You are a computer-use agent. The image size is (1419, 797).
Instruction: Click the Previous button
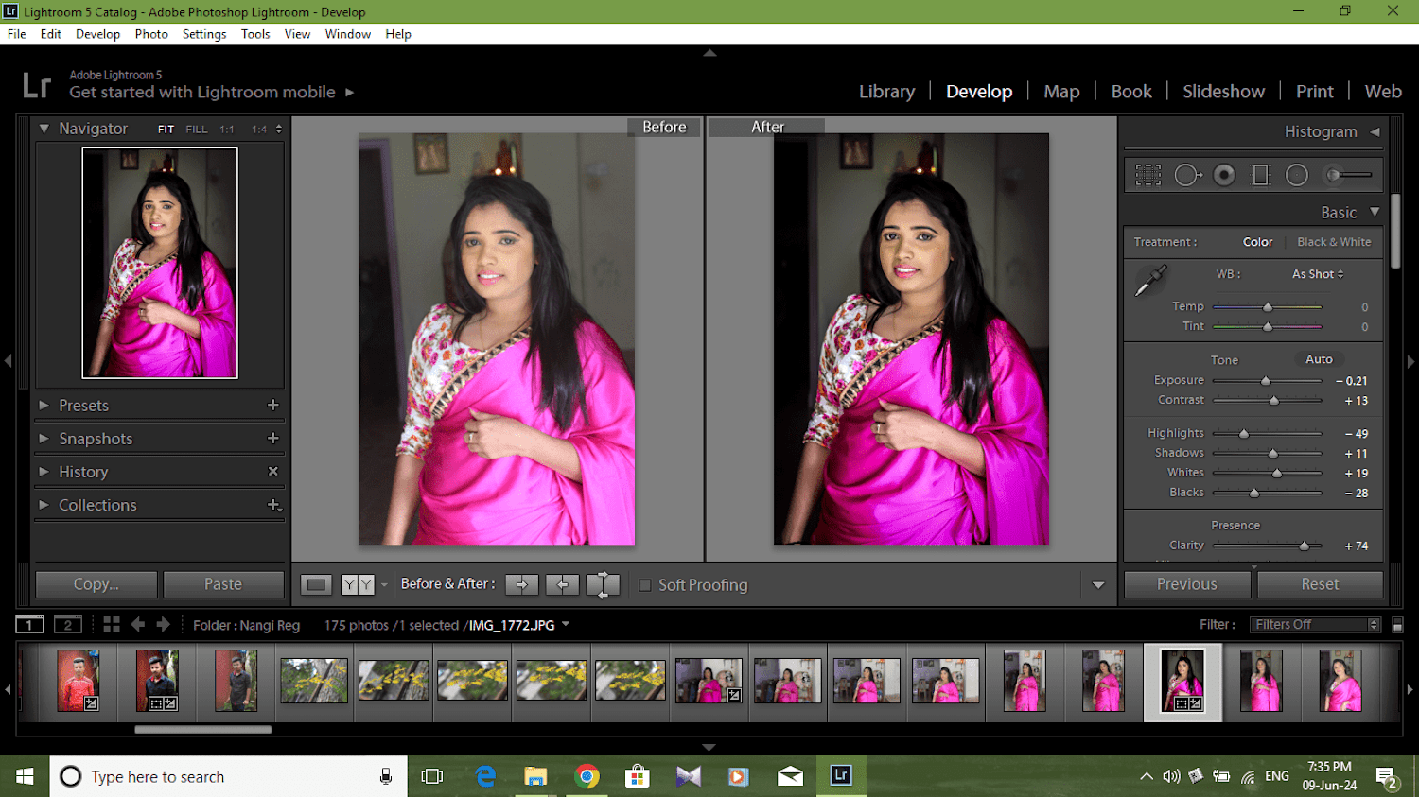click(1187, 584)
